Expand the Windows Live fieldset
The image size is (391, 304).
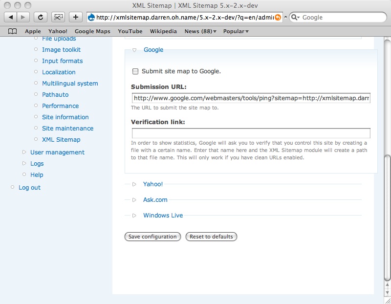(134, 216)
